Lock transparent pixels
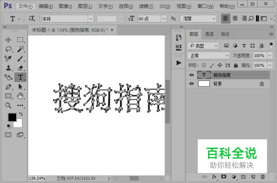Screen dimensions: 277x183 pyautogui.click(x=204, y=65)
